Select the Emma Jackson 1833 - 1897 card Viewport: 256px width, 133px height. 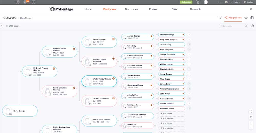[137, 106]
